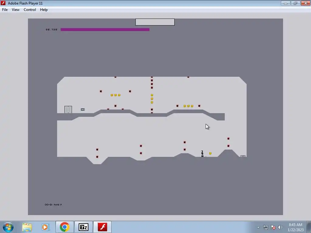Open Google Chrome from the taskbar

[x=64, y=227]
